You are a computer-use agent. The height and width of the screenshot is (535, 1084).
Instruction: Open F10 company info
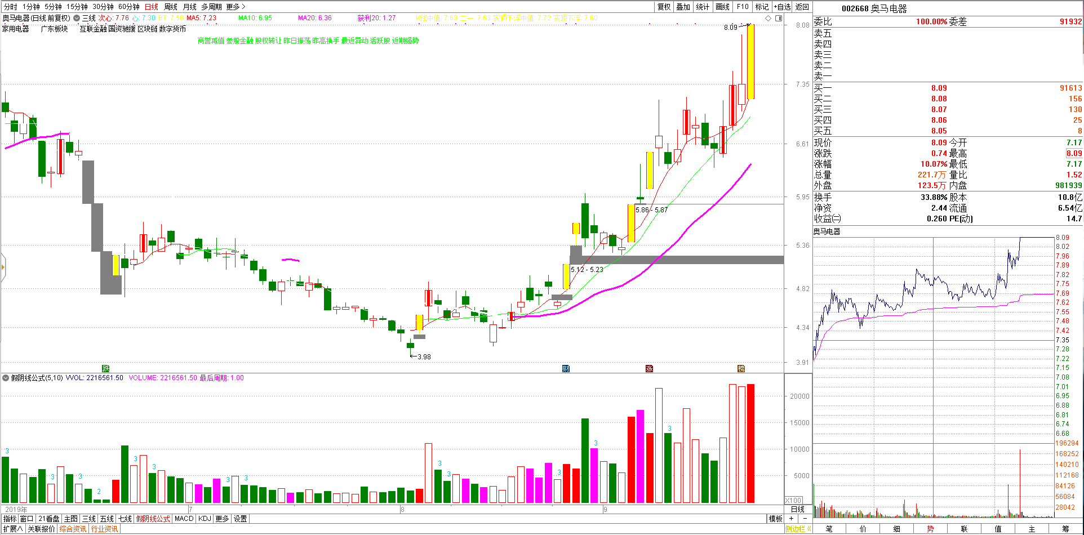pyautogui.click(x=743, y=7)
